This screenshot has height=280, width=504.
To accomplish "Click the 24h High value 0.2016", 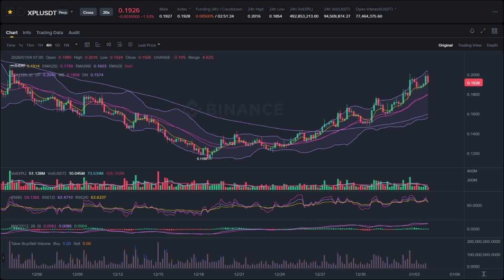I will 254,16.
